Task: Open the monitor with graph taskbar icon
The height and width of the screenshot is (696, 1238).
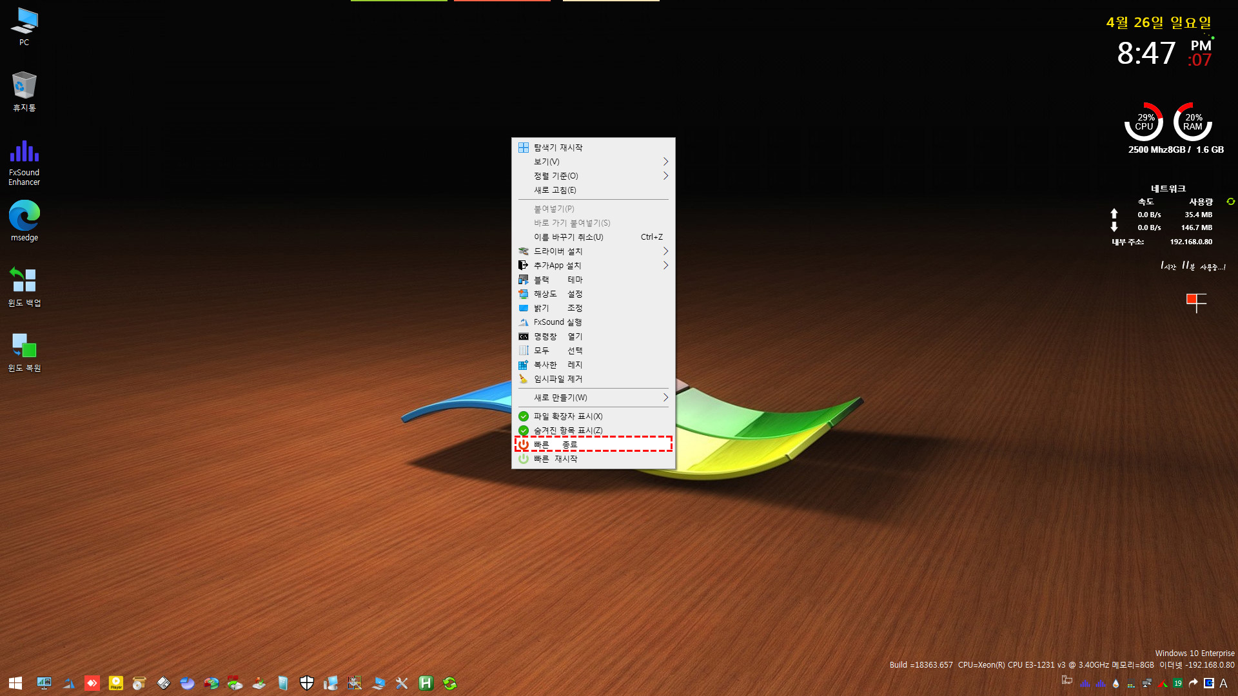Action: pos(44,683)
